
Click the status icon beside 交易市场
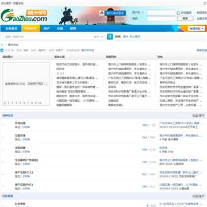click(3, 137)
